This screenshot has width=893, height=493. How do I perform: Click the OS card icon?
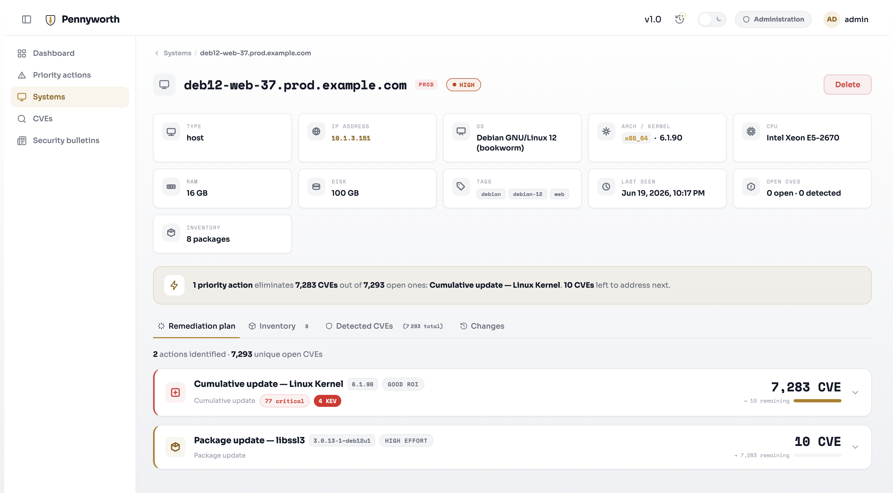[x=461, y=131]
